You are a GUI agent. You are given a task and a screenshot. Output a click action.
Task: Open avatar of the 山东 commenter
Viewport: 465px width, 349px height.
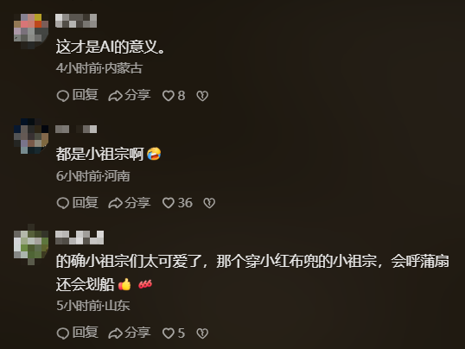(31, 244)
